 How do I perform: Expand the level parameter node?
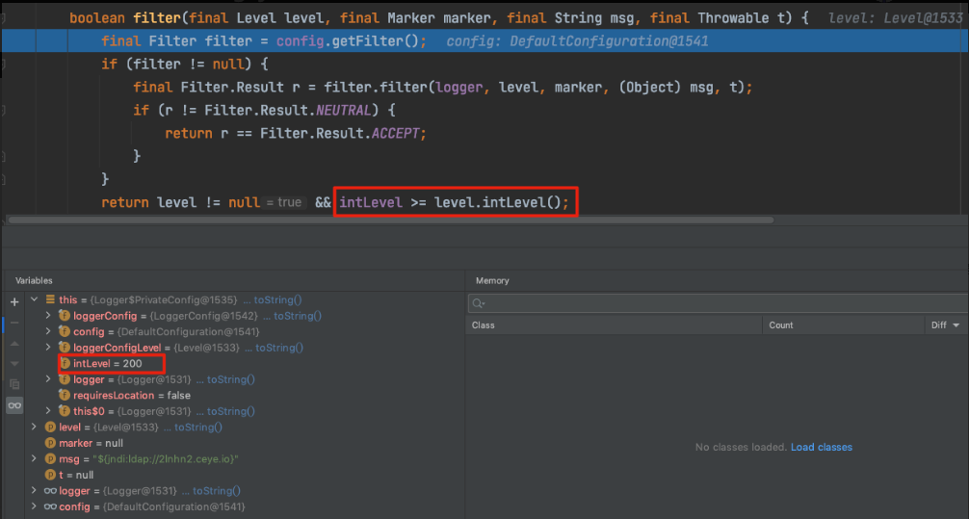point(35,427)
